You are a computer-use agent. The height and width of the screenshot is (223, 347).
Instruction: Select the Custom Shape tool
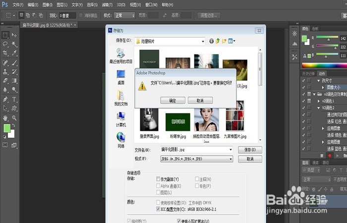[14, 108]
